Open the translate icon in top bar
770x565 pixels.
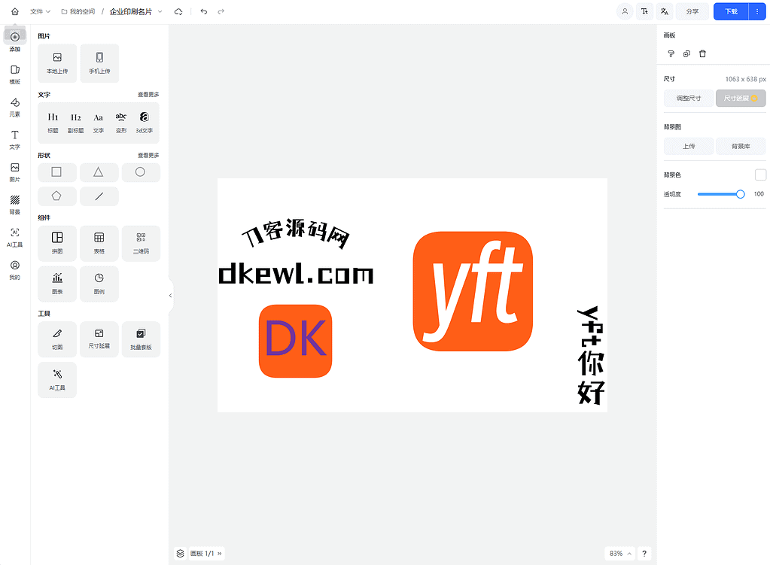[665, 11]
